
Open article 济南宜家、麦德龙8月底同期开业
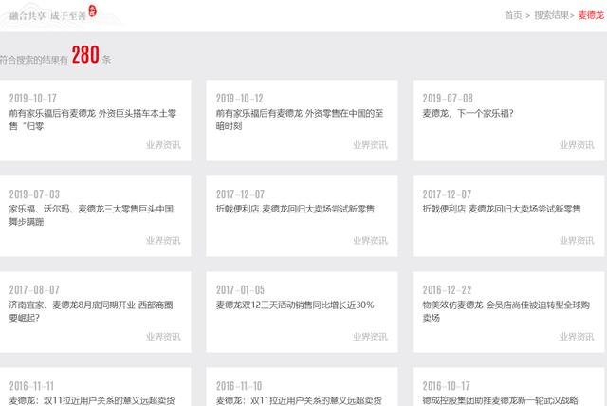(91, 311)
